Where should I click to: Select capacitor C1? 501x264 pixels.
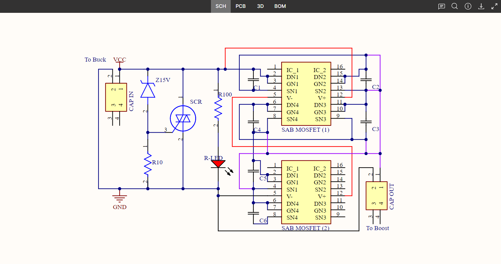coord(253,80)
